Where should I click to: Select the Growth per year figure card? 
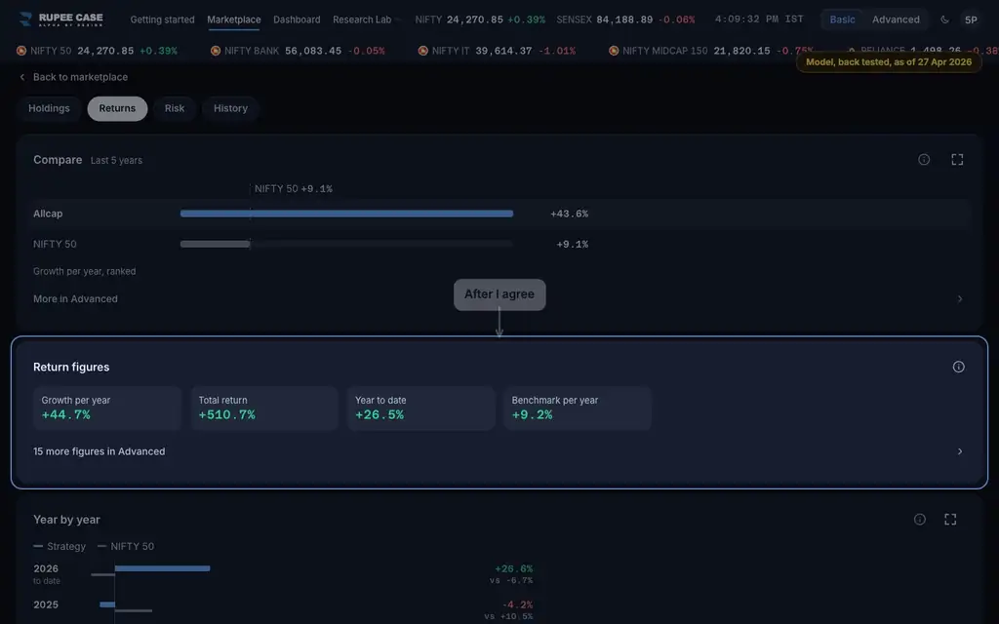pyautogui.click(x=107, y=409)
